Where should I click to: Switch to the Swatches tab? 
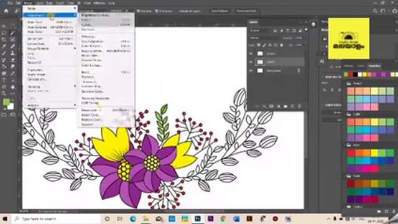coord(374,66)
